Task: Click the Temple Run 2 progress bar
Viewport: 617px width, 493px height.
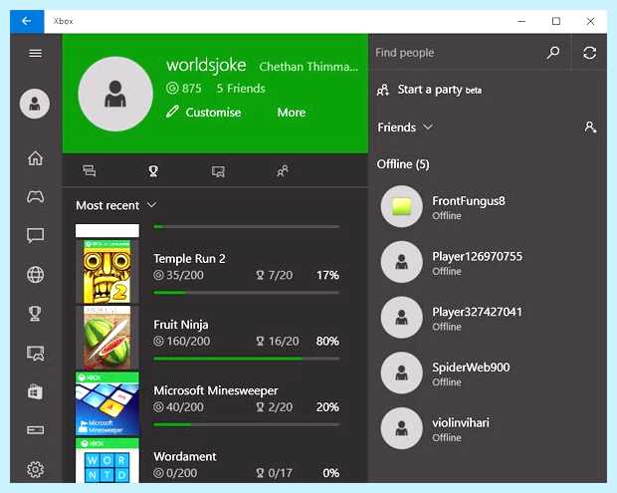Action: coord(247,293)
